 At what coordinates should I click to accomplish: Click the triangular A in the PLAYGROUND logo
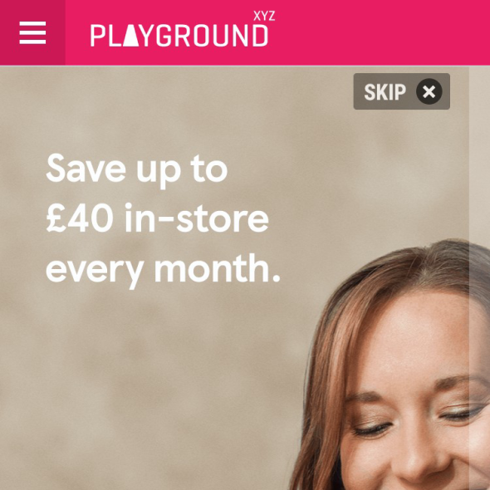131,36
